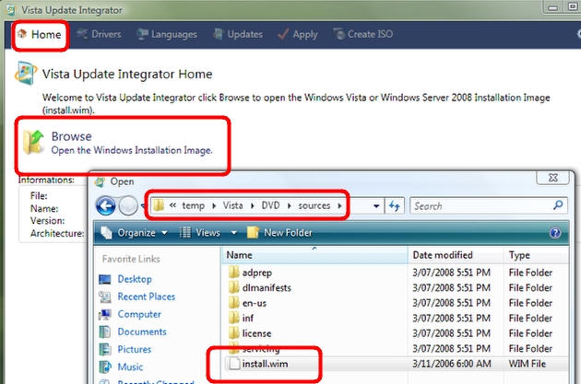Expand the arrow after 'temp' breadcrumb
This screenshot has width=581, height=384.
click(214, 206)
